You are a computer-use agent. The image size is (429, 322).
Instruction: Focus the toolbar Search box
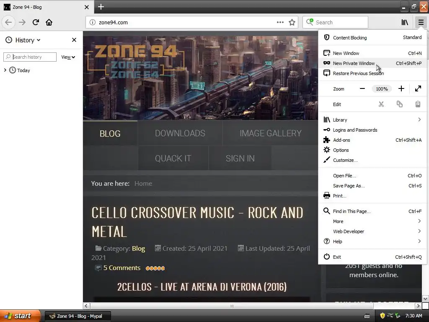tap(335, 22)
